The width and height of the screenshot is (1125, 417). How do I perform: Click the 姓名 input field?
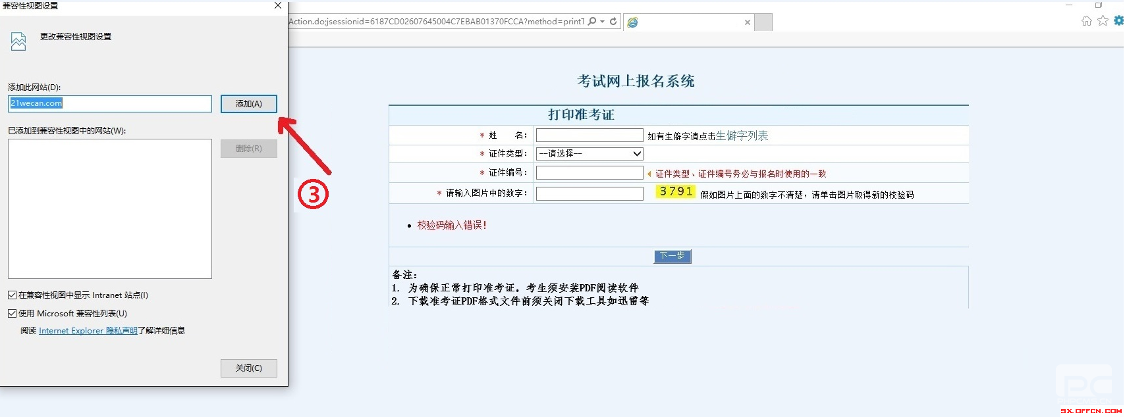(590, 135)
